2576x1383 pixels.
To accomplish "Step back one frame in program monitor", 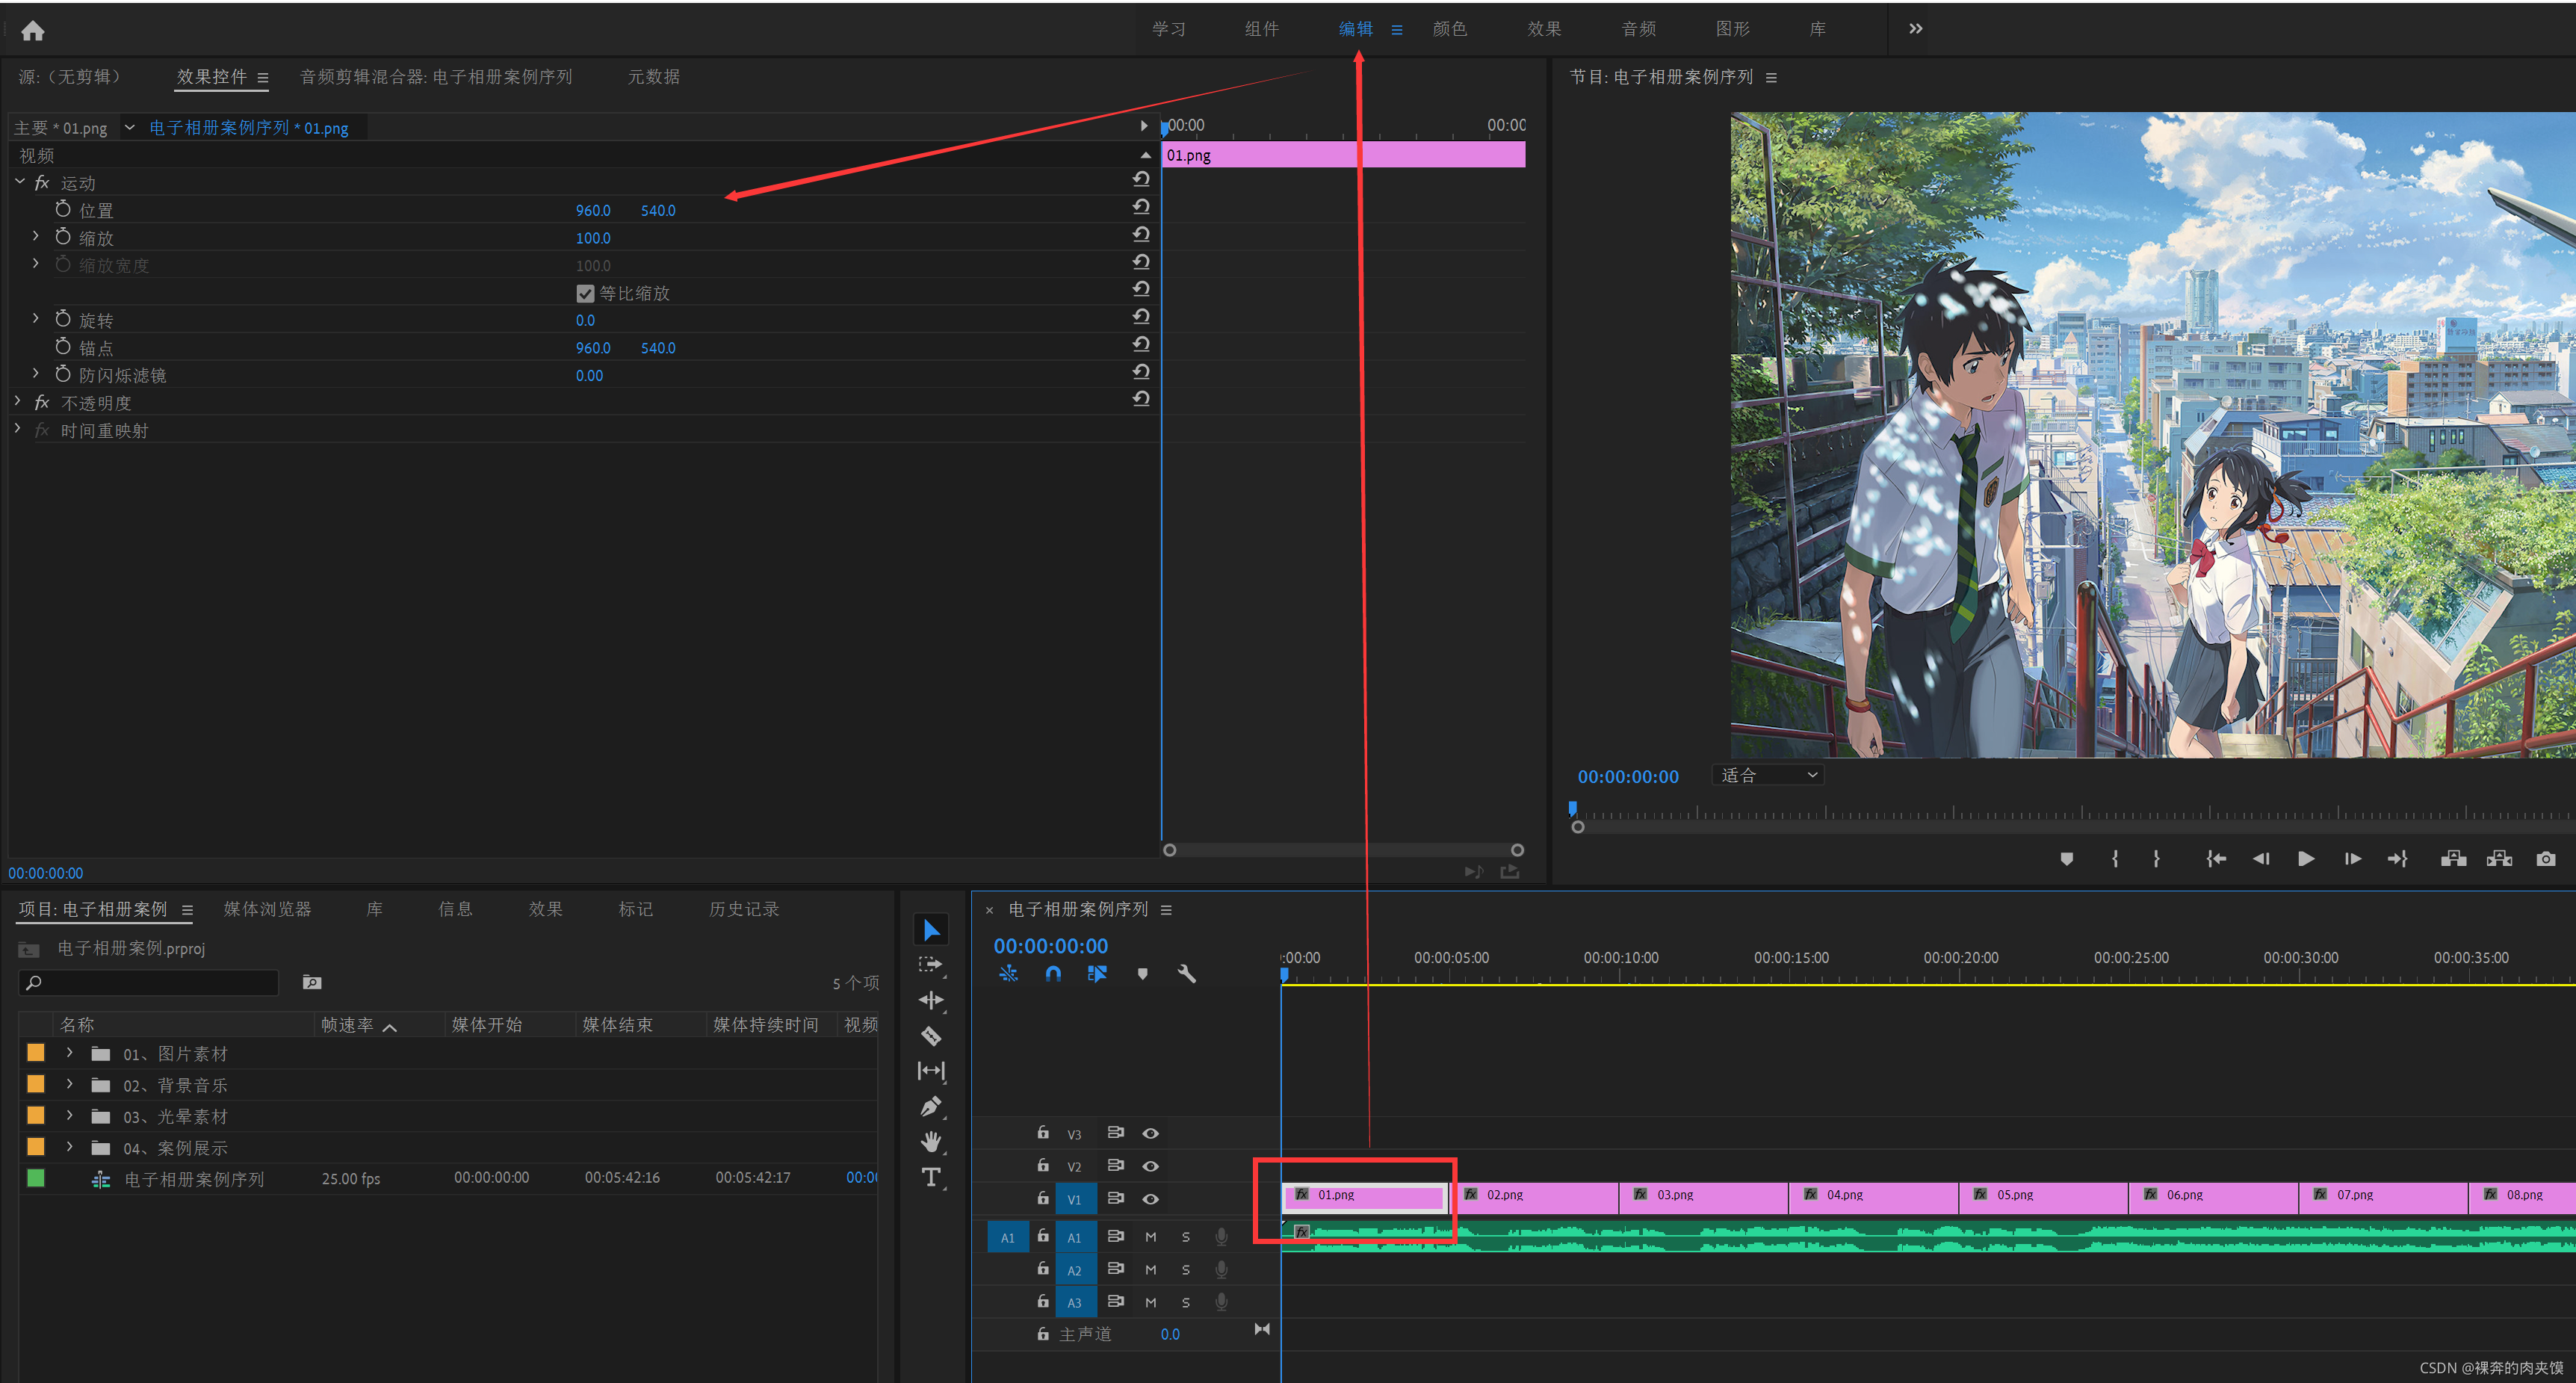I will coord(2261,859).
